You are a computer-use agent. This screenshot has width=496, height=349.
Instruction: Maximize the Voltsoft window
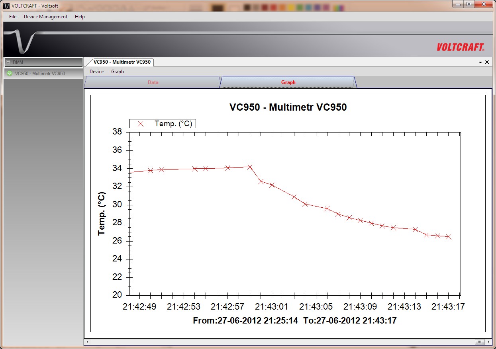coord(469,4)
